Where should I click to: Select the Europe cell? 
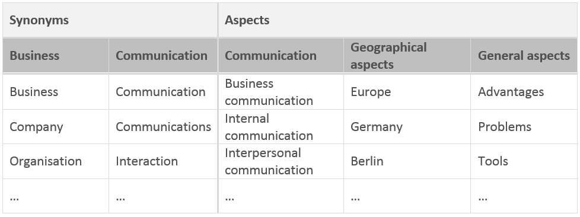coord(407,92)
